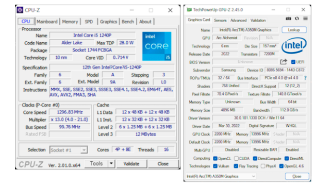Screen dimensions: 316x186
Task: Click the GPU-Z refresh icon
Action: point(296,19)
